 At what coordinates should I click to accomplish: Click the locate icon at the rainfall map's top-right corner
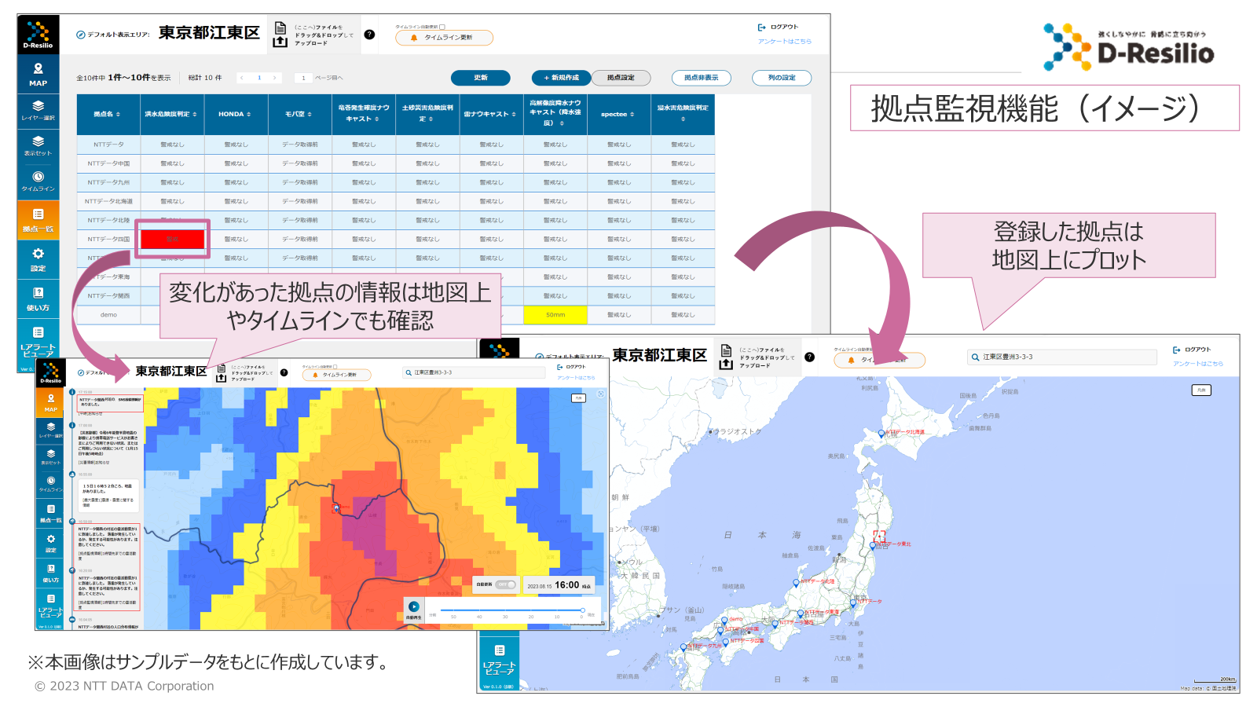tap(601, 394)
